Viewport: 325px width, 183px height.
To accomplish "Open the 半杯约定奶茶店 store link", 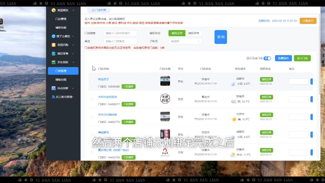I will point(107,97).
